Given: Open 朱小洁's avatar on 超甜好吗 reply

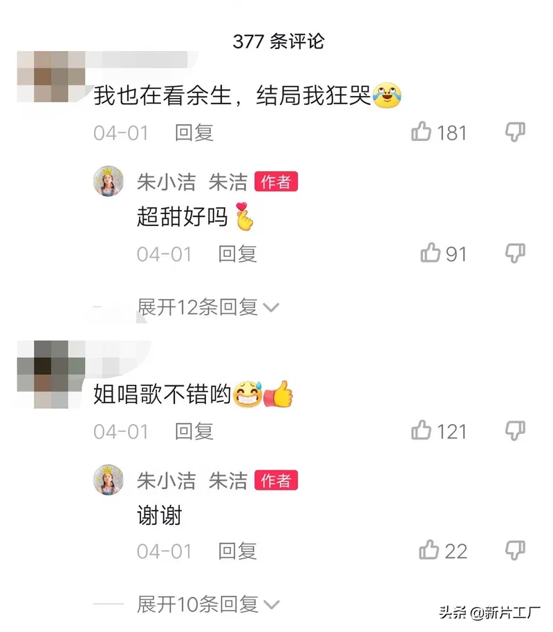Looking at the screenshot, I should 109,181.
